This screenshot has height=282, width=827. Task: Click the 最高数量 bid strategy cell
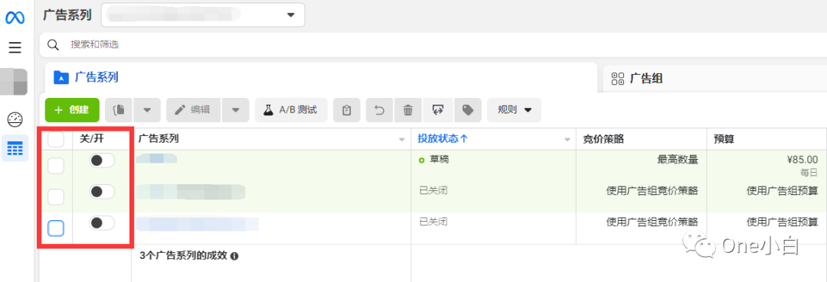pos(677,160)
